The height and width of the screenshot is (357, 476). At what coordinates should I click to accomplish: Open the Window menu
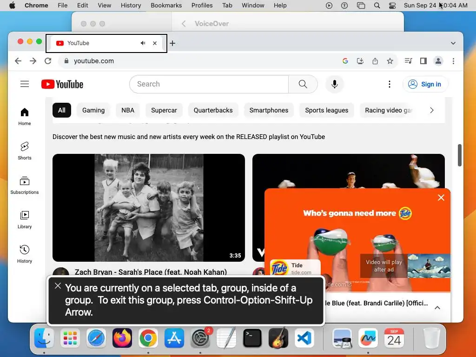point(253,6)
